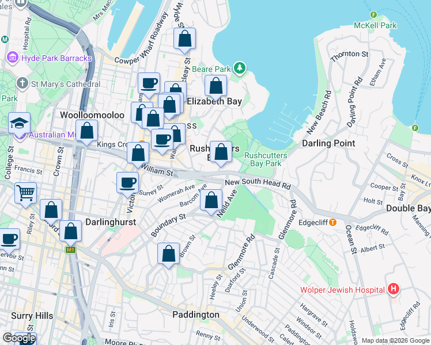The image size is (431, 345).
Task: Click the Double Bay label
Action: (x=409, y=208)
